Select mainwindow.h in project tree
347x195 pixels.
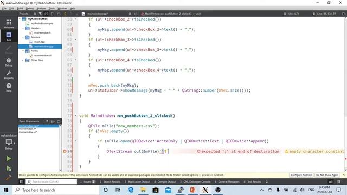coord(42,32)
